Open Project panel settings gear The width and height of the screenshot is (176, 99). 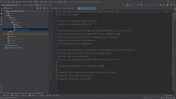pyautogui.click(x=44, y=8)
